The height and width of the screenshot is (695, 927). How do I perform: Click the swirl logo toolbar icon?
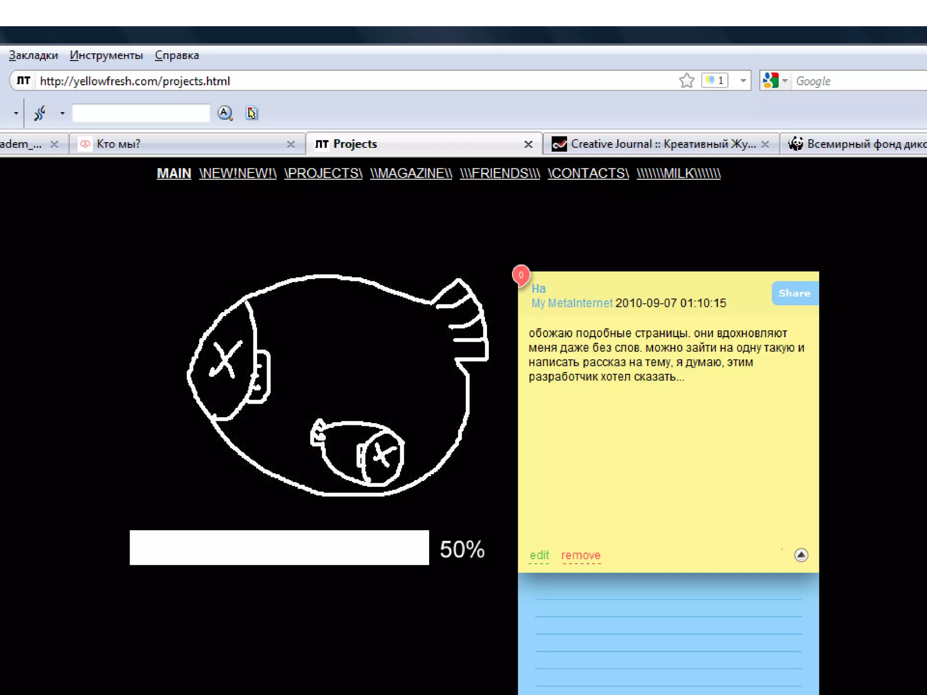tap(40, 113)
